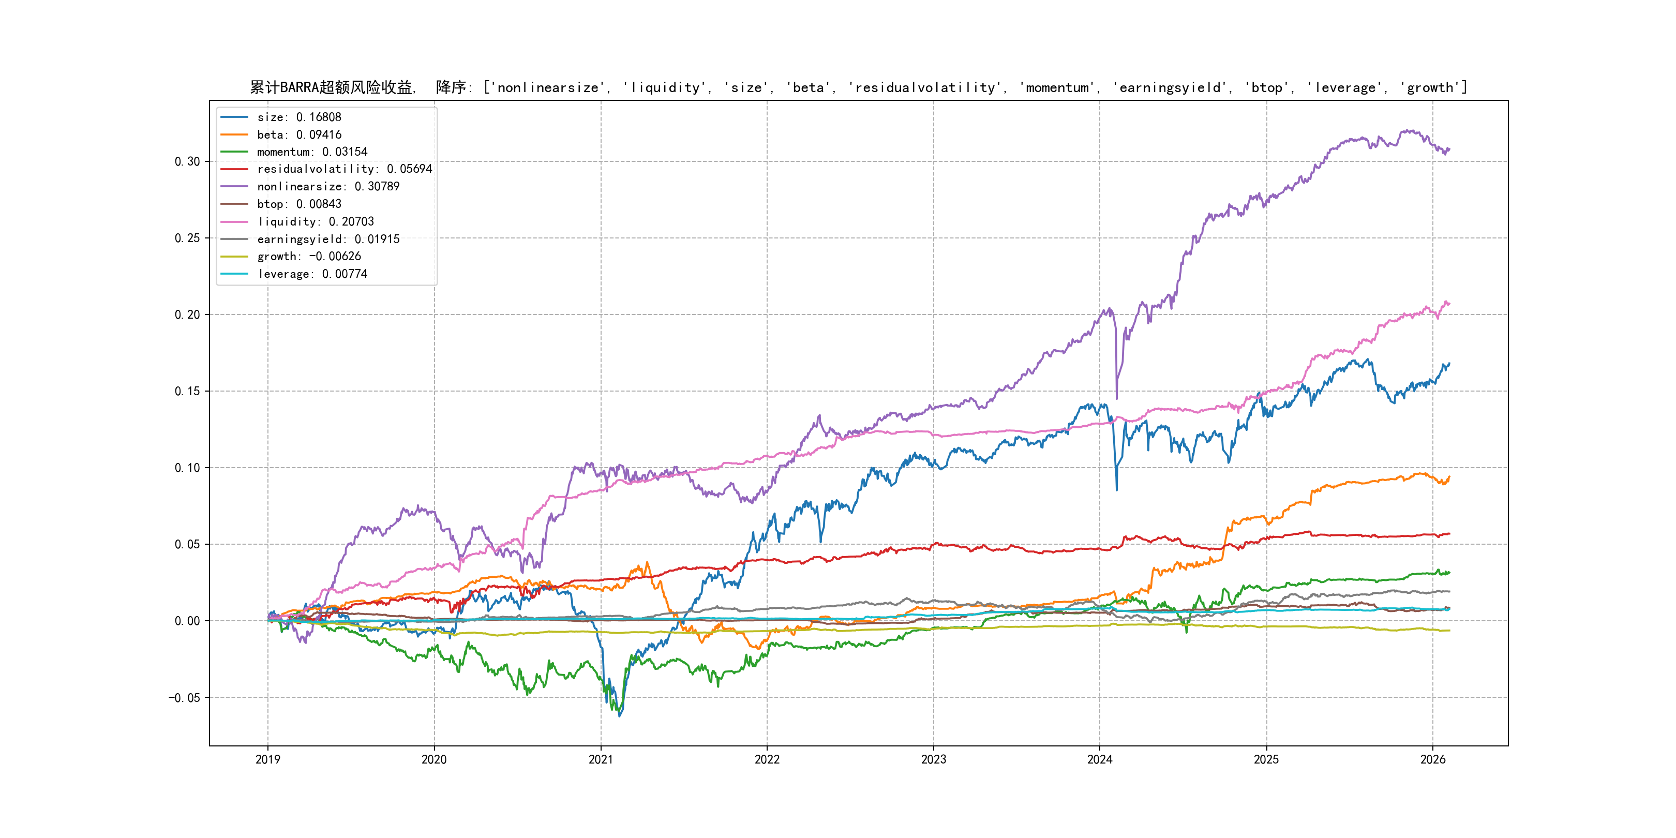Click the residualvolatility legend label
Image resolution: width=1676 pixels, height=838 pixels.
[x=344, y=169]
